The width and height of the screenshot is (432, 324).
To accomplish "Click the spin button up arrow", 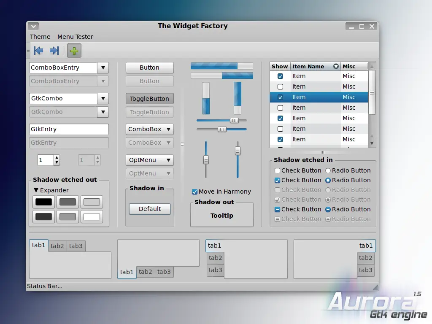I will tap(57, 158).
